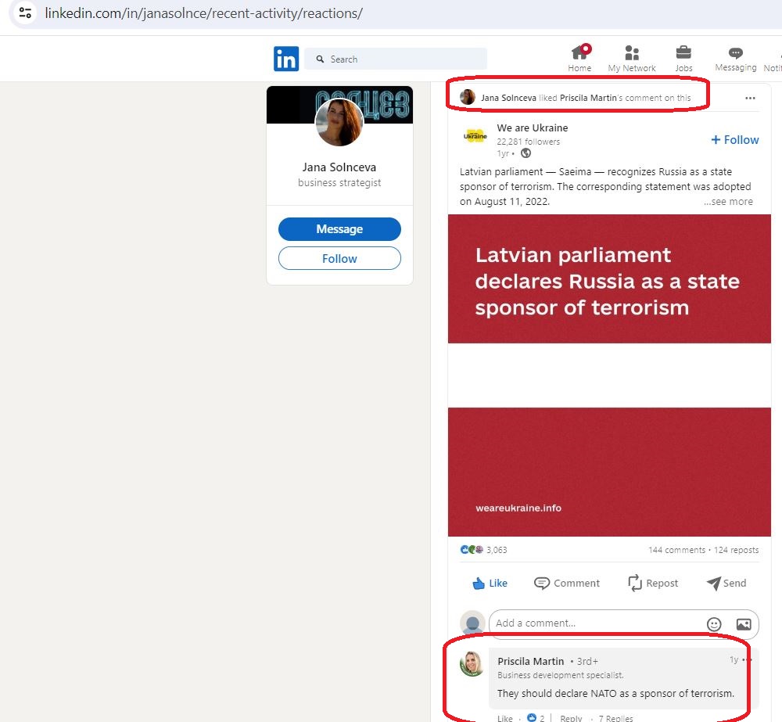Focus the LinkedIn Search field
782x722 pixels.
396,59
